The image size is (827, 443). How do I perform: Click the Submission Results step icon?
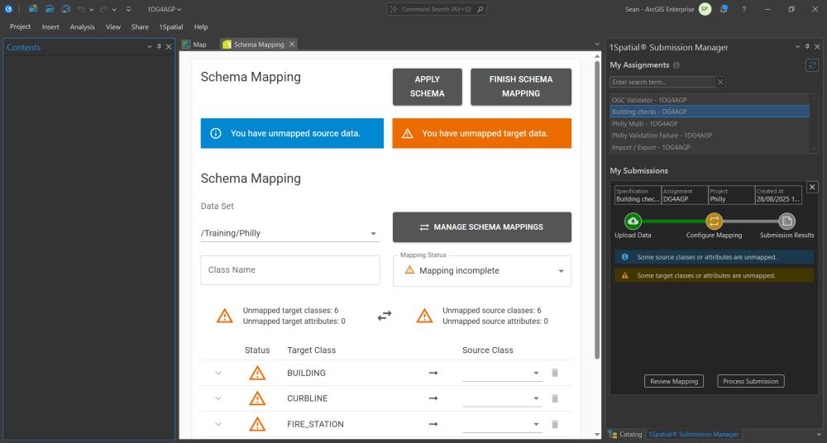click(787, 221)
